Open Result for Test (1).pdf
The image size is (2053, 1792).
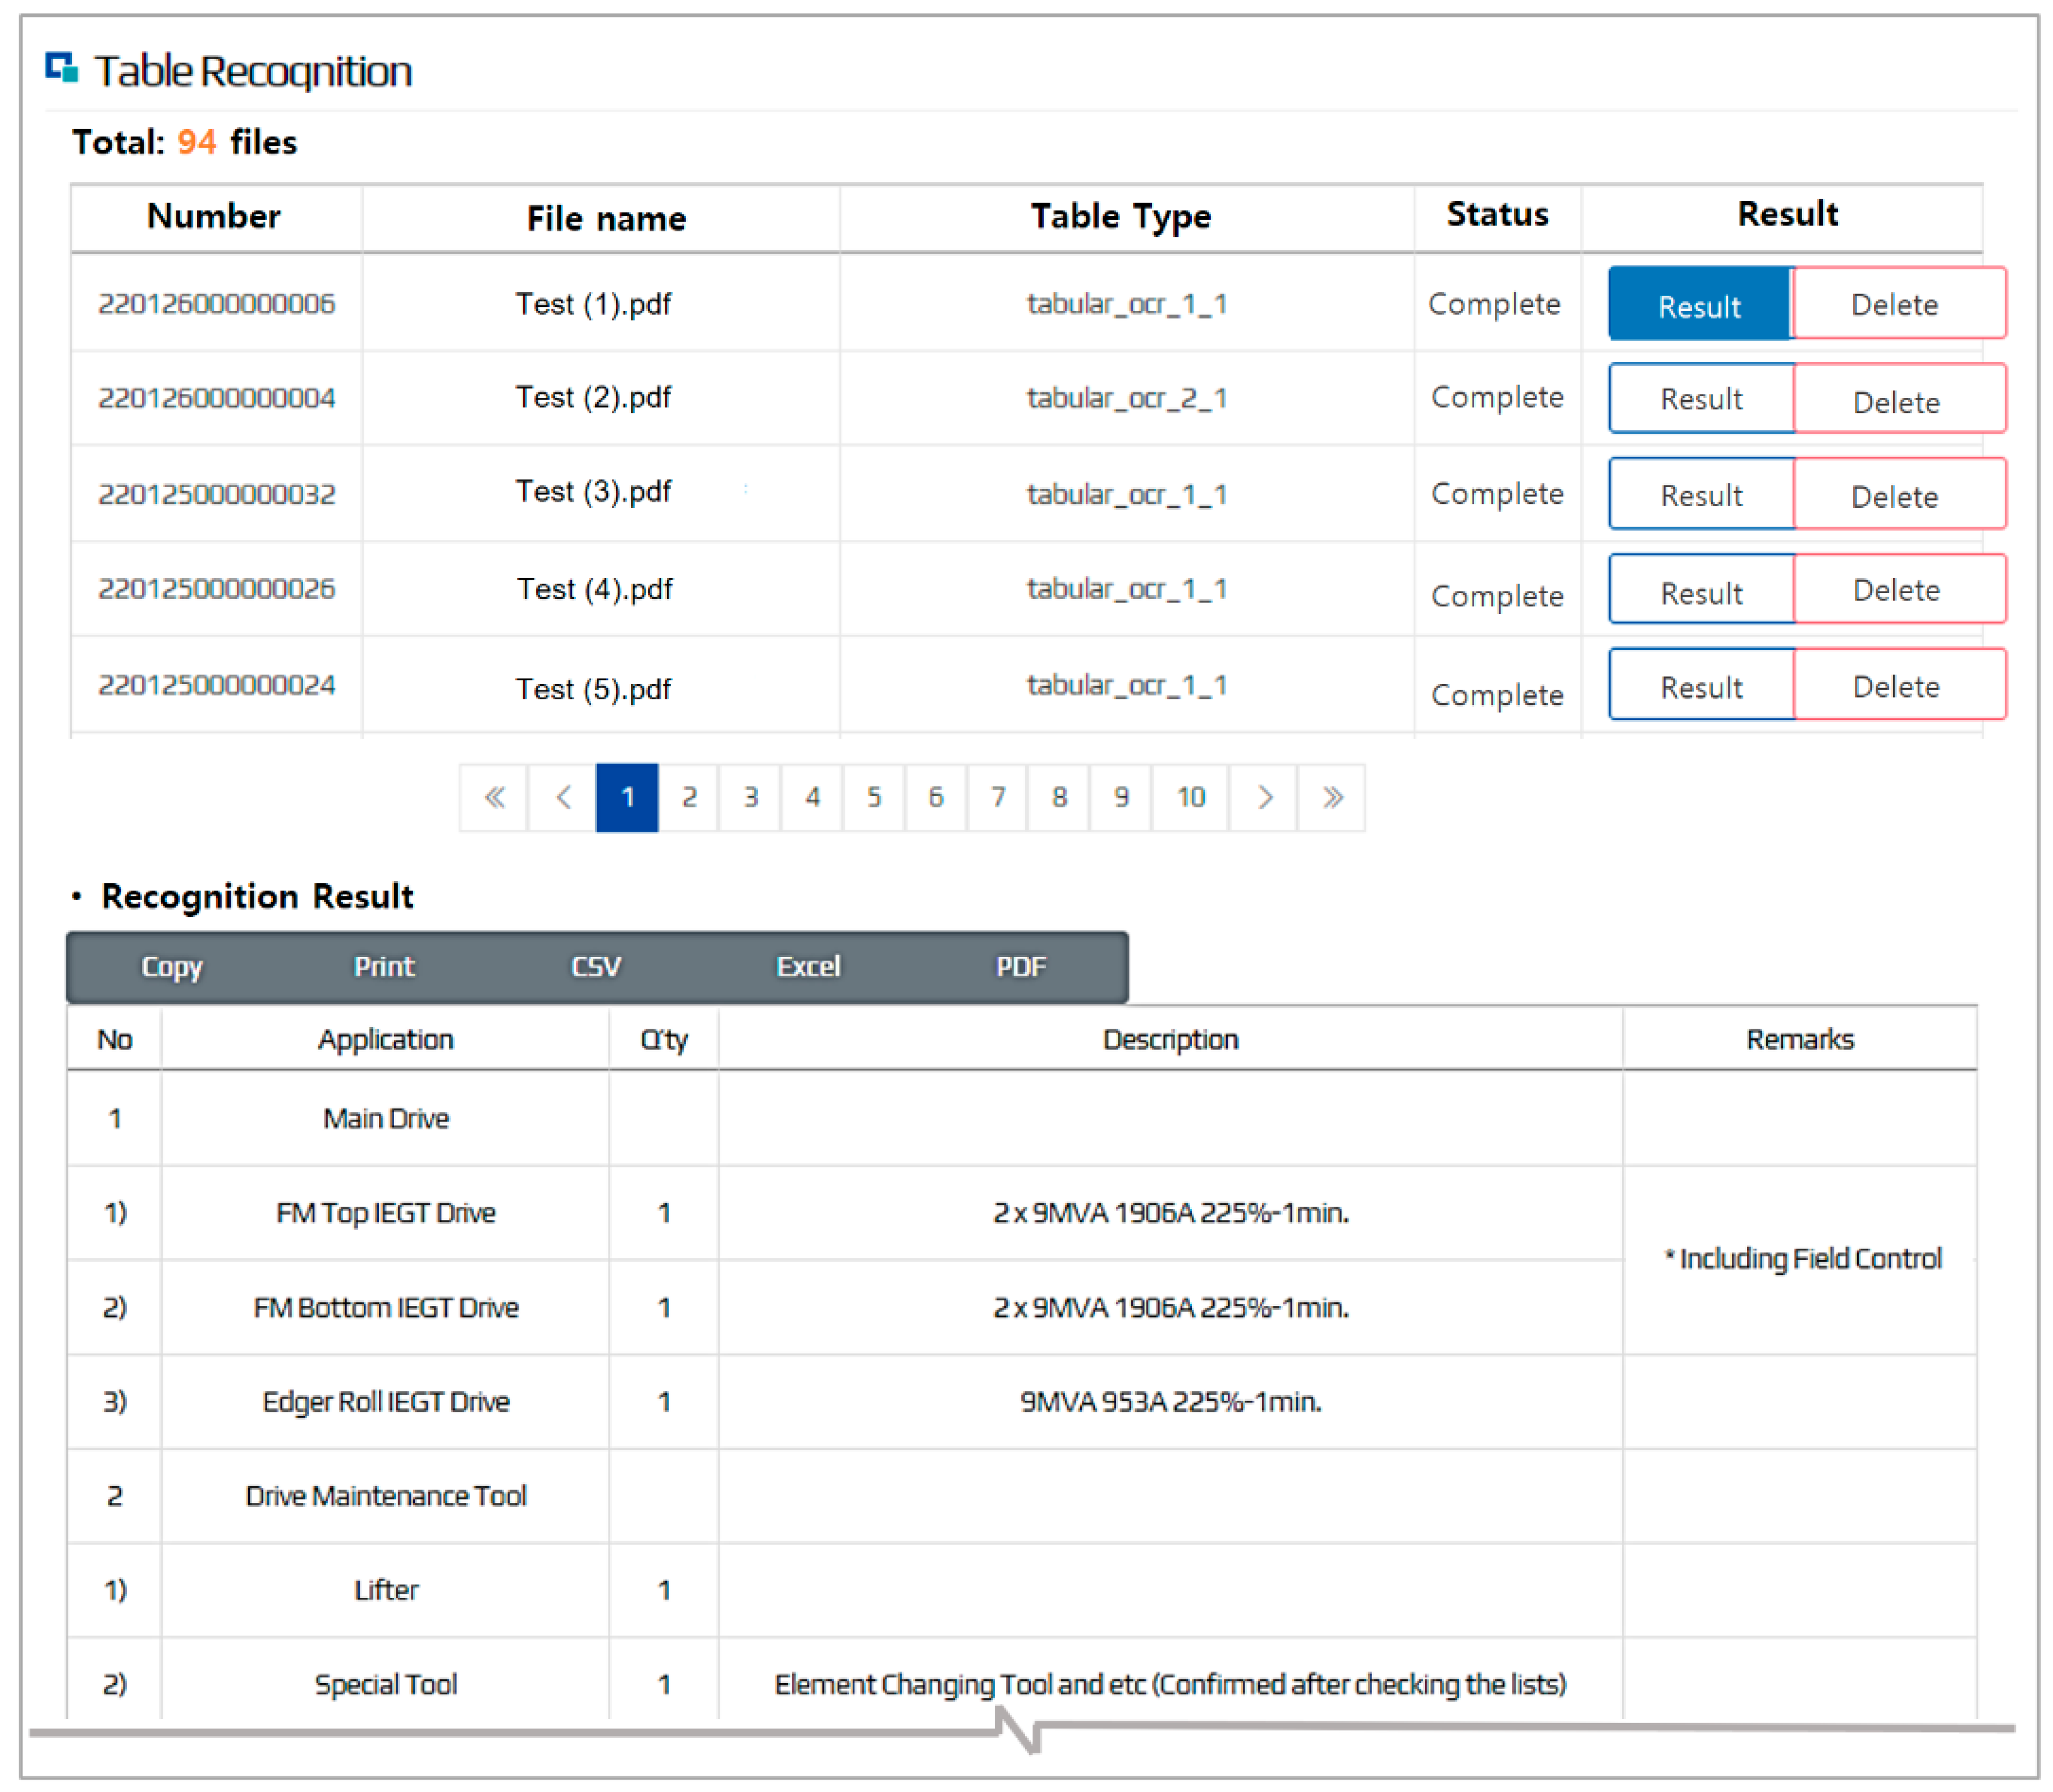coord(1699,305)
